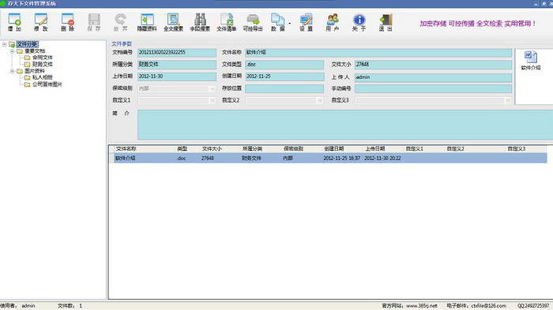Click the 增加 (Add) toolbar icon
The image size is (553, 310).
click(x=14, y=22)
